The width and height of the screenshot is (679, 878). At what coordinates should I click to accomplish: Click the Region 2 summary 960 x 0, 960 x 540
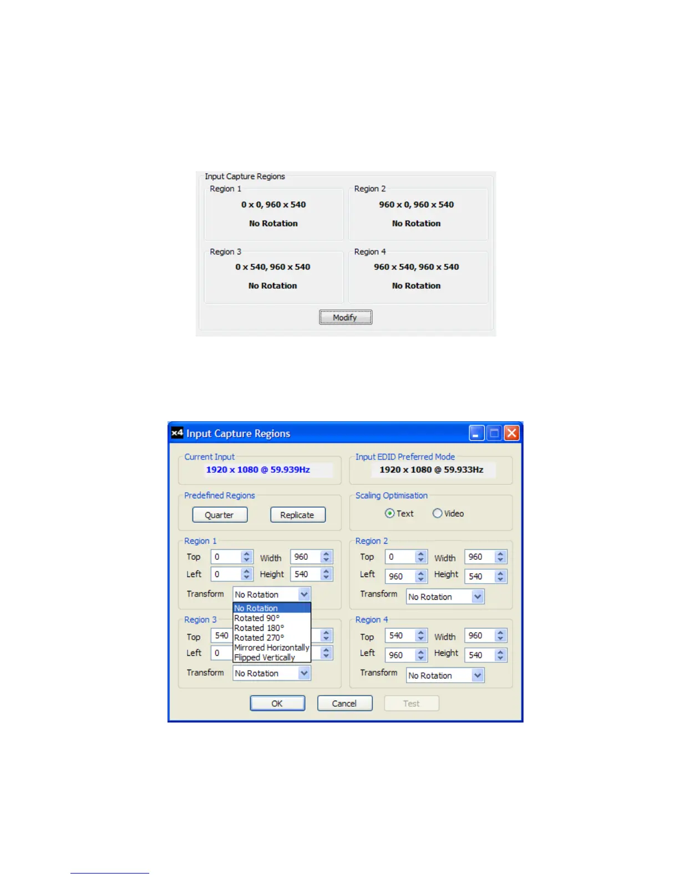point(417,205)
